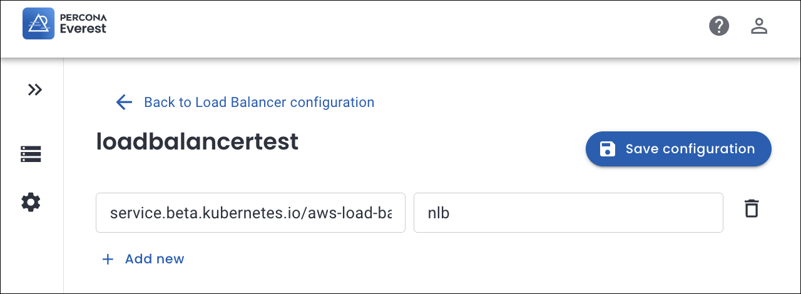Click the loadbalancertest page heading
The height and width of the screenshot is (294, 801).
(x=197, y=142)
